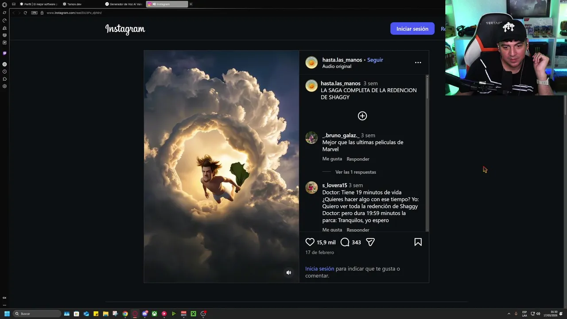
Task: Mute the reel audio speaker icon
Action: [x=288, y=272]
